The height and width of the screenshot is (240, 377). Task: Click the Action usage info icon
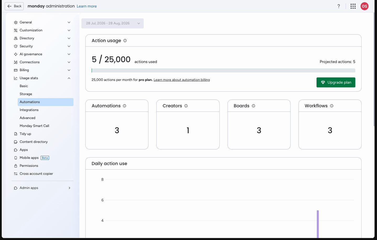click(x=125, y=41)
